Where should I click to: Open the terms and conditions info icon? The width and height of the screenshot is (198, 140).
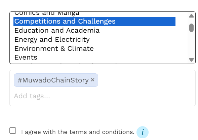coord(143,132)
